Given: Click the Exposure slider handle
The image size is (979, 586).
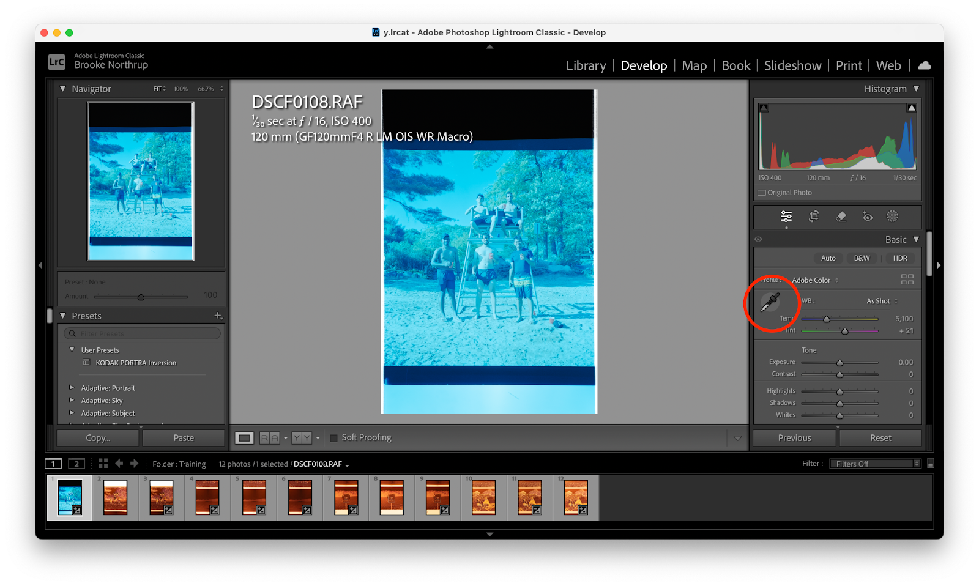Looking at the screenshot, I should (x=840, y=363).
